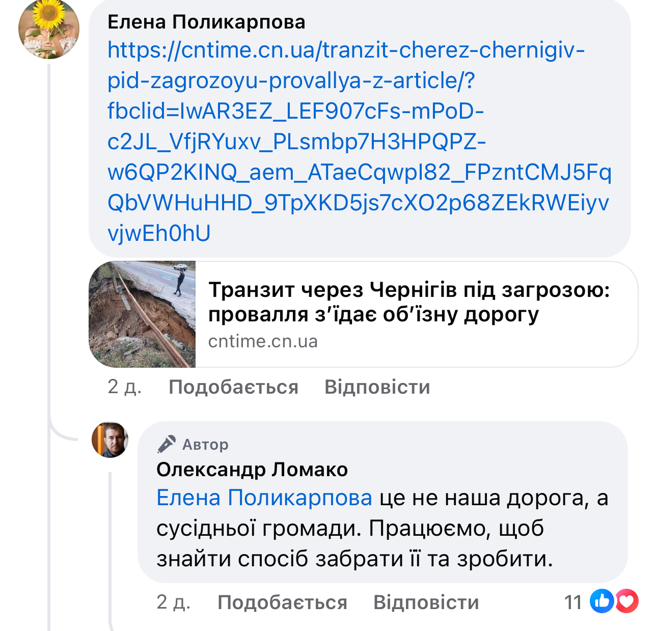Open Олександр Ломако's profile avatar
Viewport: 657px width, 631px height.
pyautogui.click(x=109, y=440)
